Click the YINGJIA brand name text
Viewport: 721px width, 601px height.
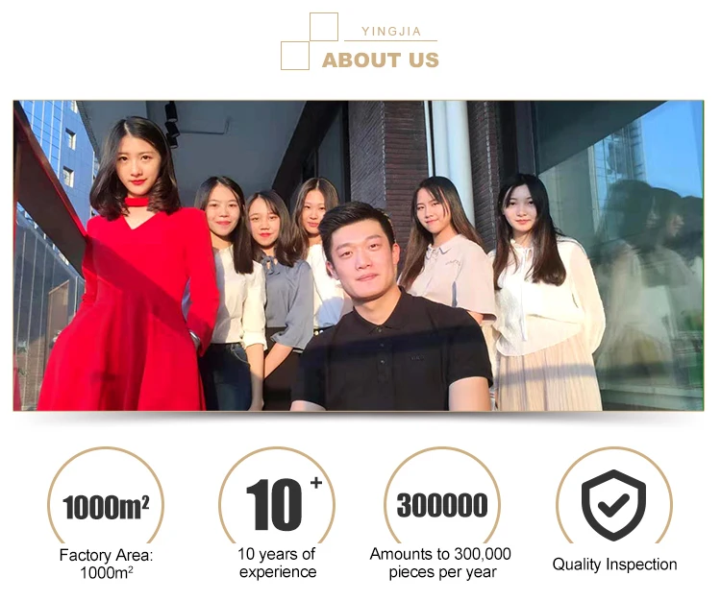391,32
